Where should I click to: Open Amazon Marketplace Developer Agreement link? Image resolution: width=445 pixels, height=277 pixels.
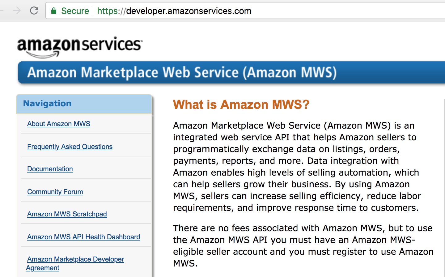[x=75, y=259]
